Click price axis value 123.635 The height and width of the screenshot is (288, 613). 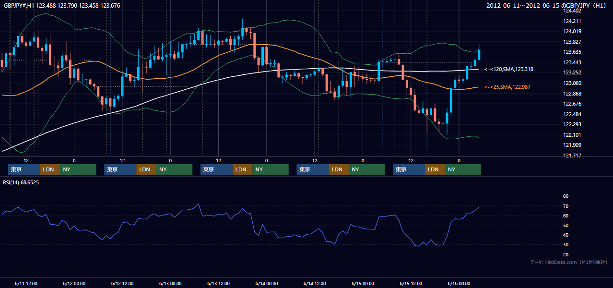coord(572,52)
